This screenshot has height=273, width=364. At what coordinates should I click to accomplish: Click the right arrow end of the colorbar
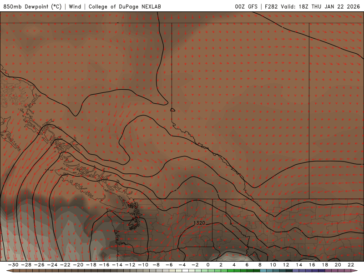[x=354, y=271]
